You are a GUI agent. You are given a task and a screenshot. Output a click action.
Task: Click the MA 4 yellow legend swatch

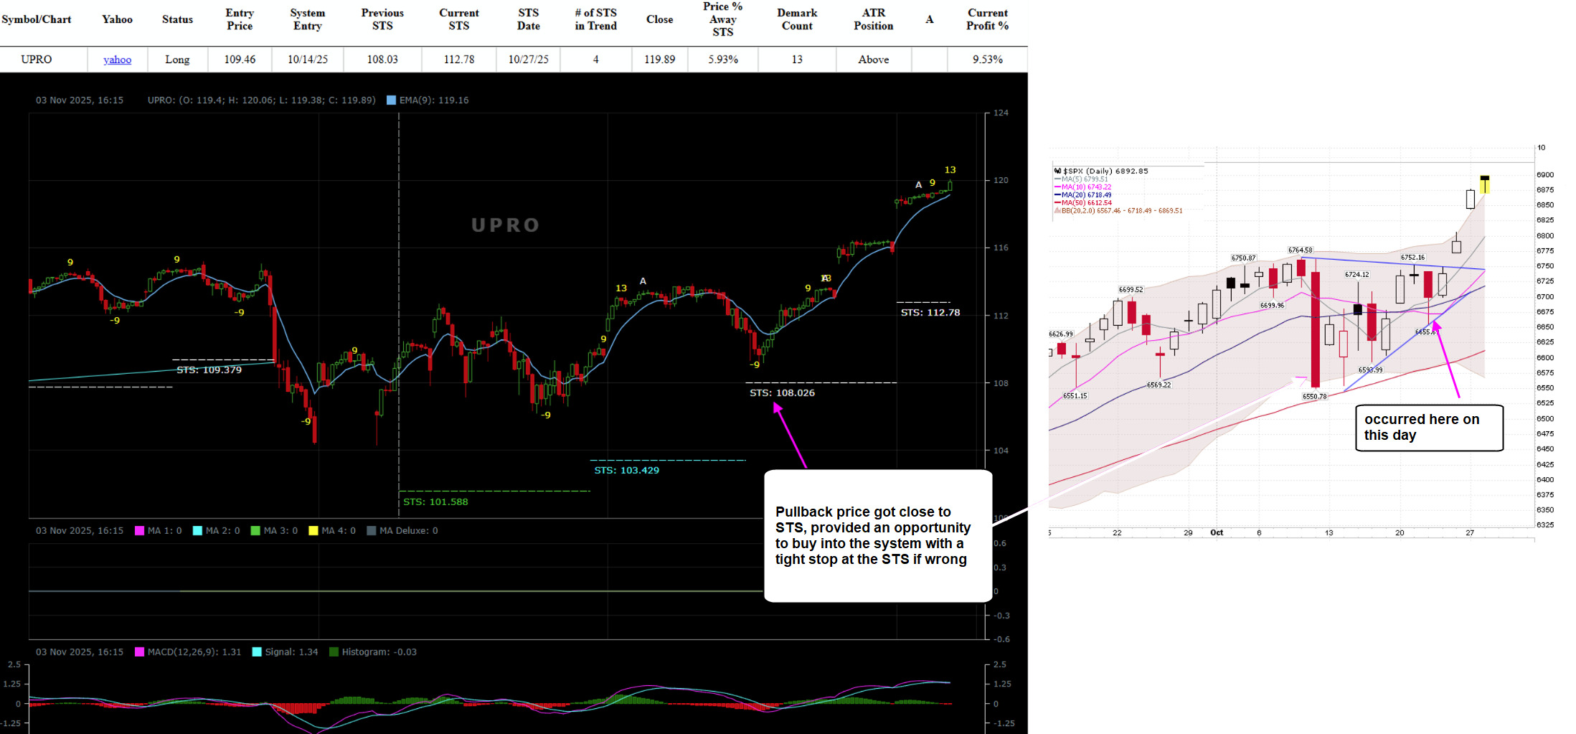pos(313,531)
